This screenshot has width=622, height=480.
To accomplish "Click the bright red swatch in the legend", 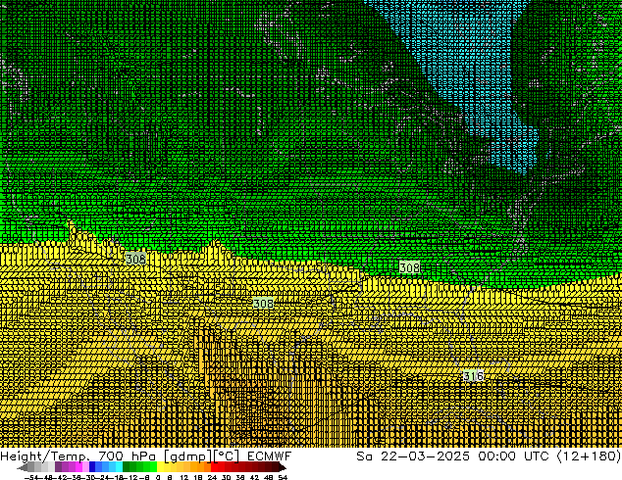I will [x=215, y=467].
